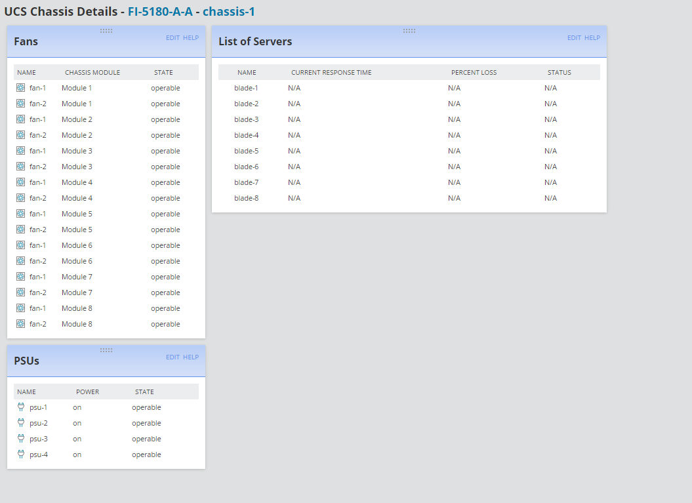Click fan icon for fan-1 Module 7

21,277
